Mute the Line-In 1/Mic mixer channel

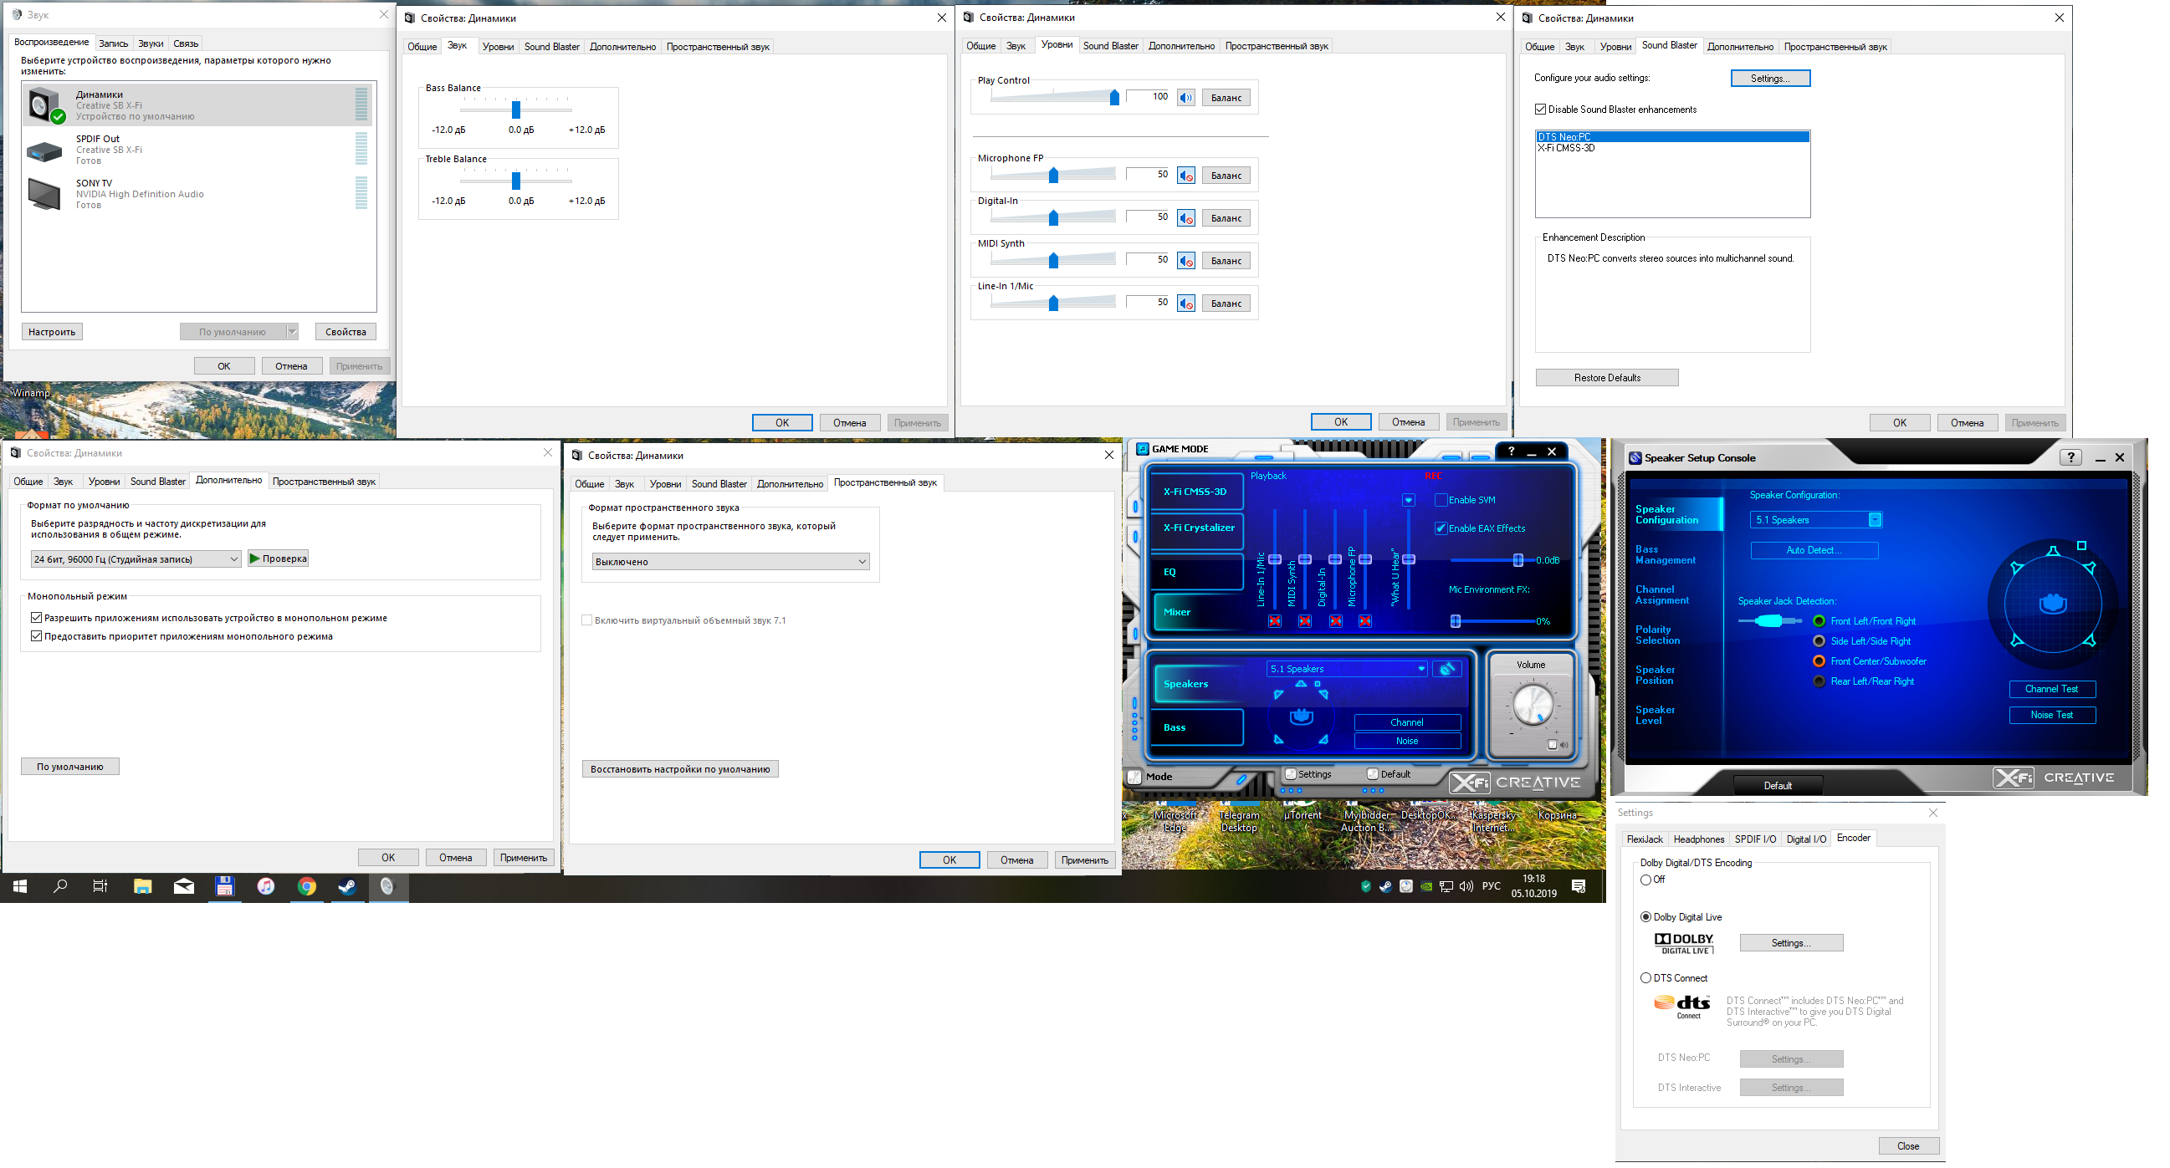(1274, 621)
